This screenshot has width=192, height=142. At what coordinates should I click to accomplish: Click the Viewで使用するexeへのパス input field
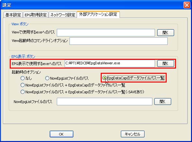[106, 32]
